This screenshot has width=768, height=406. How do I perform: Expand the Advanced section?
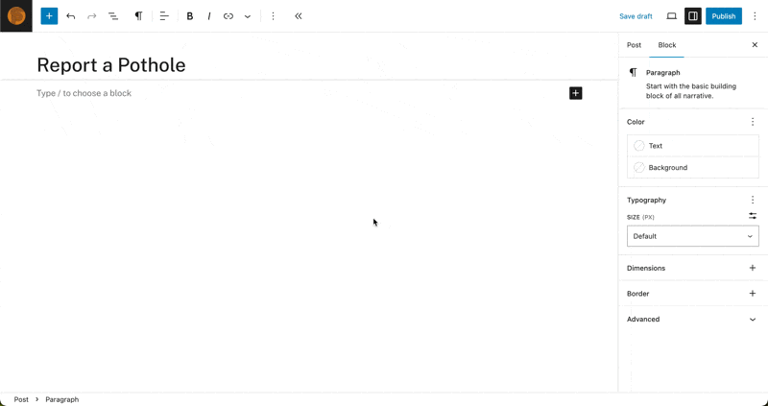(x=692, y=320)
